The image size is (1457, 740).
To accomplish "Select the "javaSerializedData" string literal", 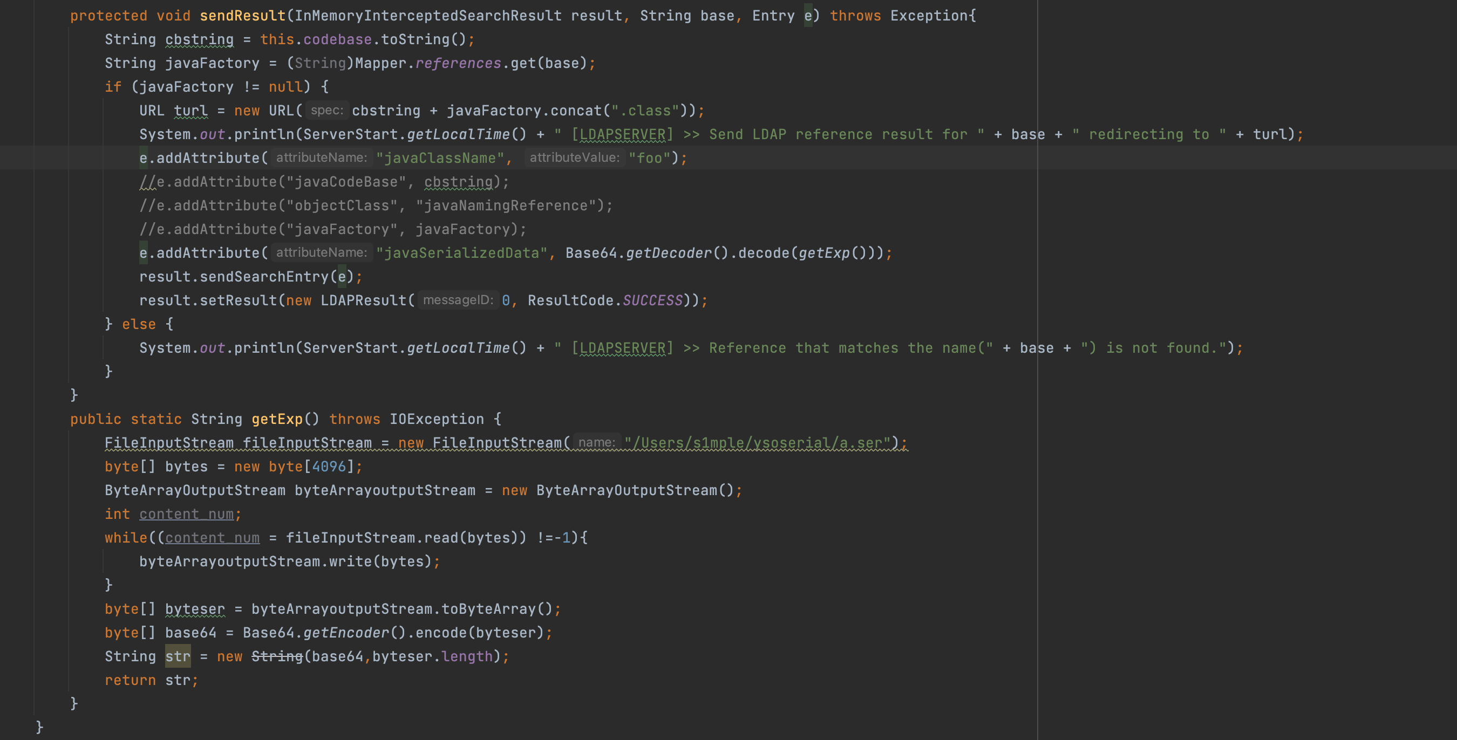I will (461, 253).
